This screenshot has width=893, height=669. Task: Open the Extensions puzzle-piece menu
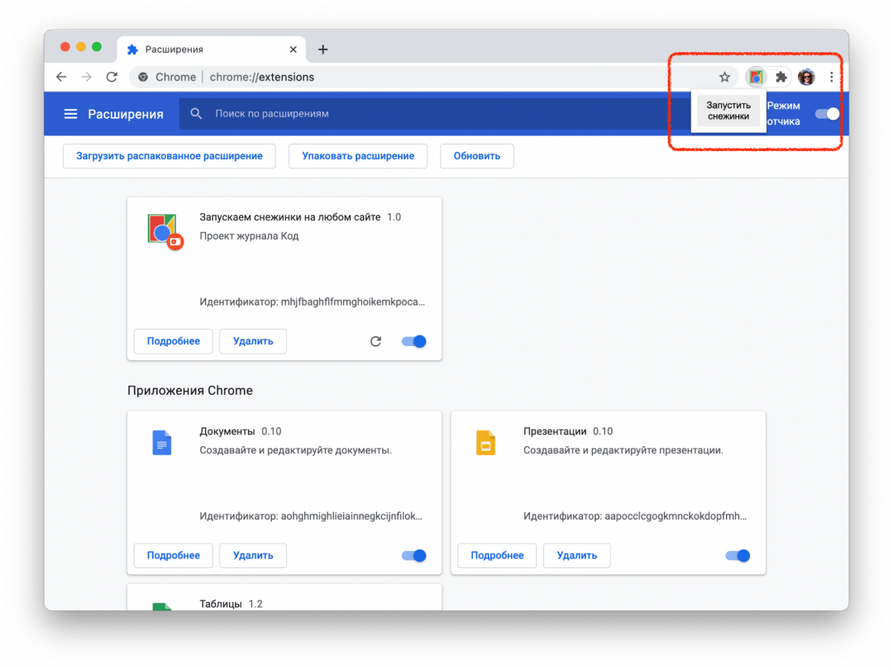(781, 78)
